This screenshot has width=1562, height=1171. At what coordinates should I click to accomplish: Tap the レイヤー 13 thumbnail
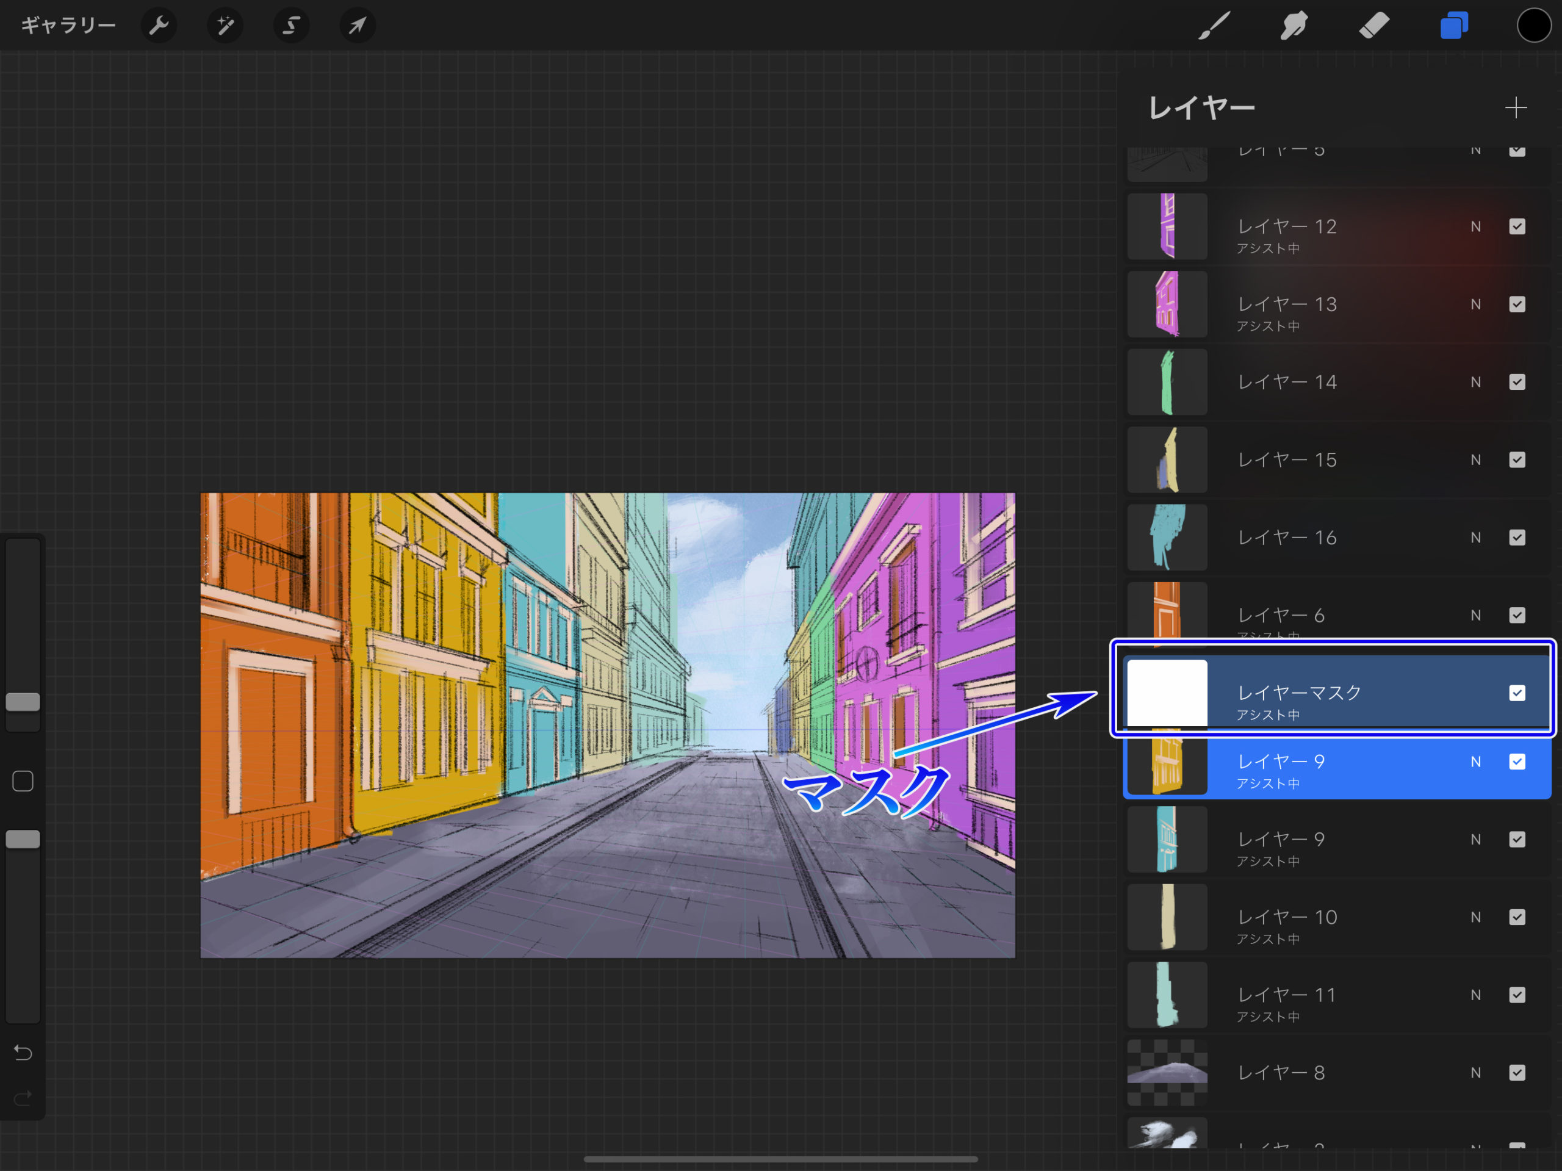click(1167, 304)
